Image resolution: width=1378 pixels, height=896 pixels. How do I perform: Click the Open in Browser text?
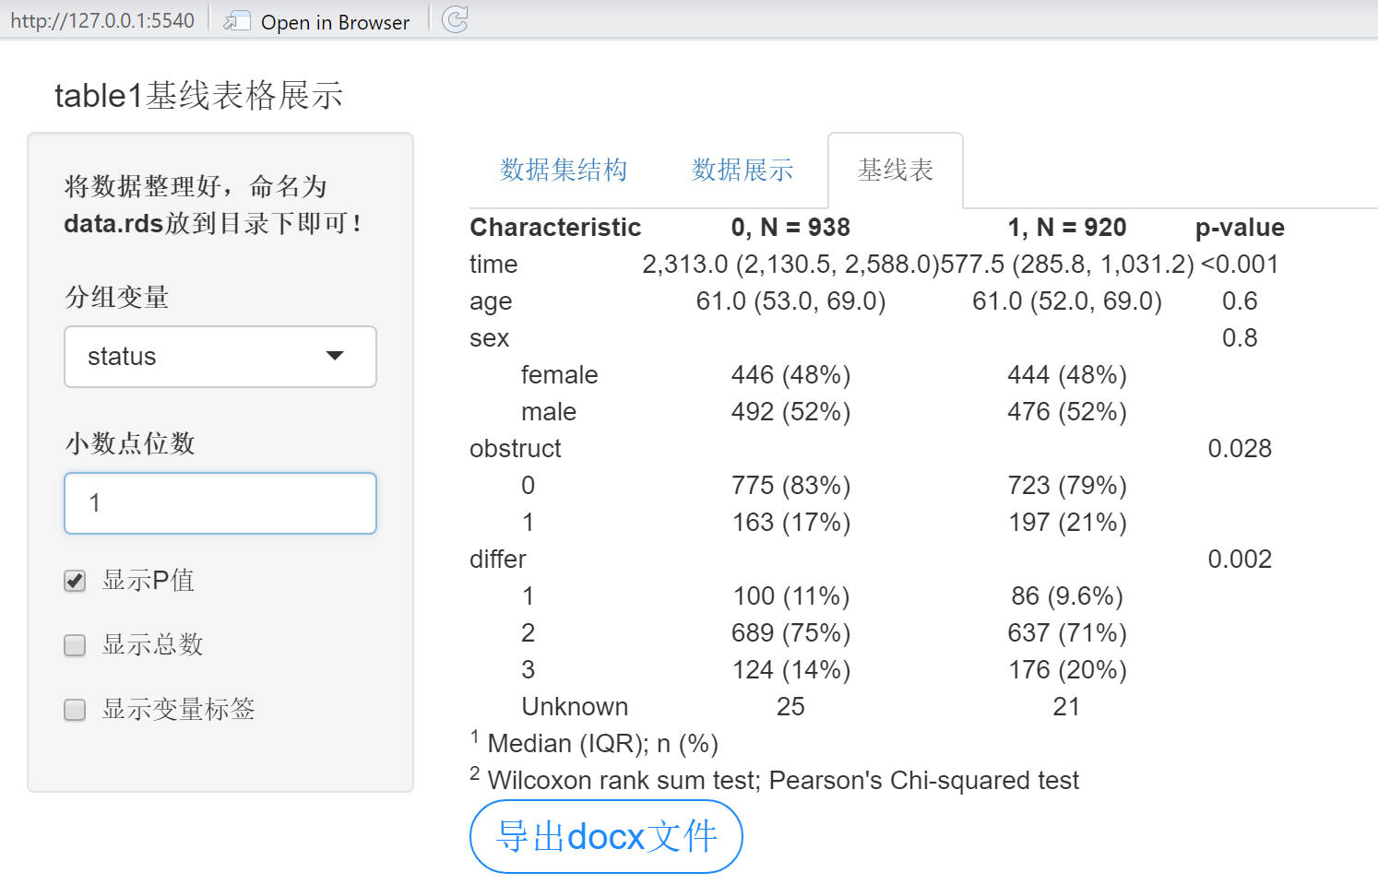[335, 22]
